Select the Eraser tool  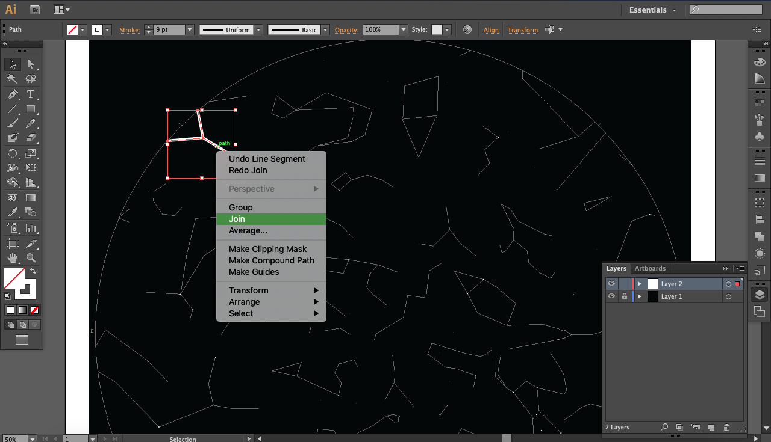click(31, 138)
